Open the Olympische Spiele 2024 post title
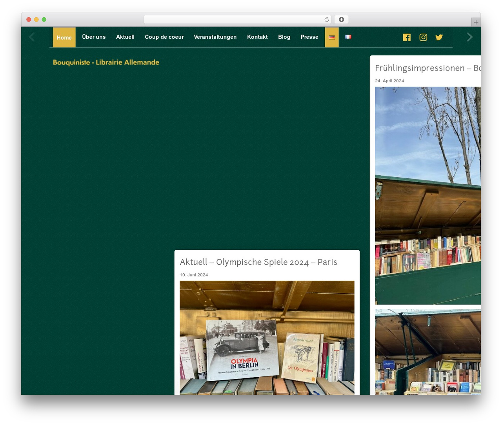The image size is (502, 425). click(258, 262)
